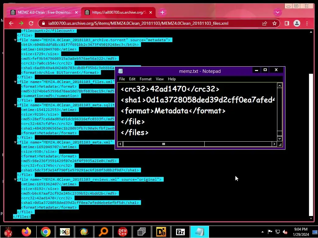Click the closing files tag in Notepad
This screenshot has height=238, width=318.
point(134,133)
